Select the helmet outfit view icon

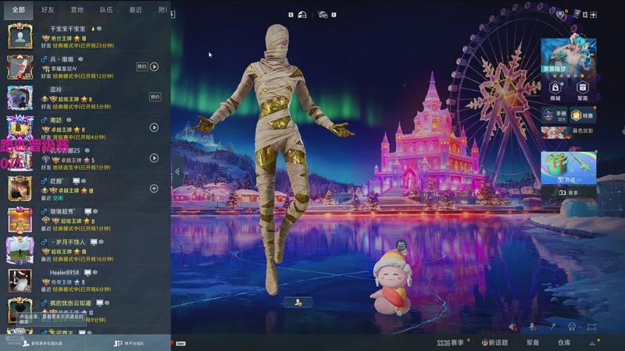point(302,15)
